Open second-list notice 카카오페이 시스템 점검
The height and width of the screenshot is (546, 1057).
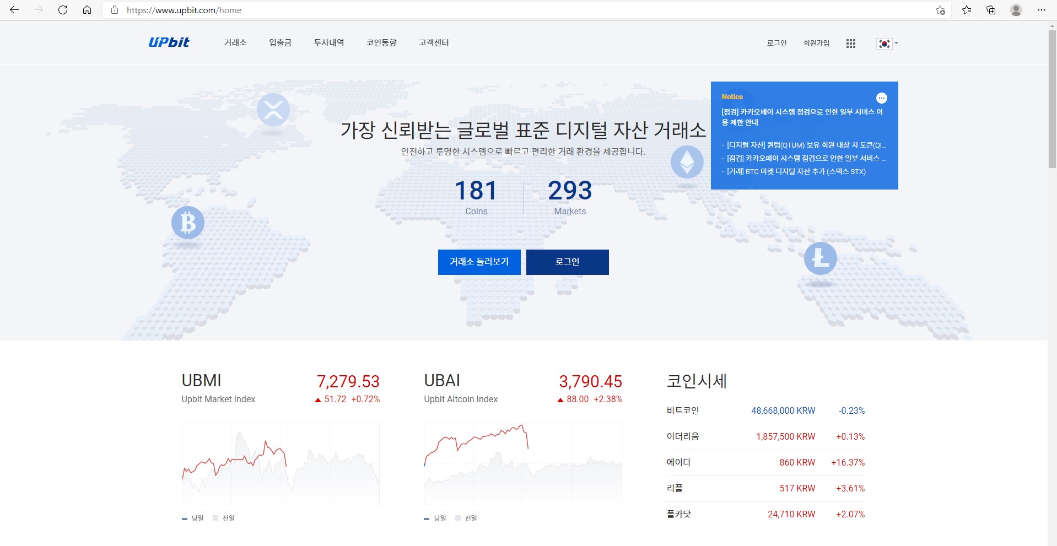point(806,158)
